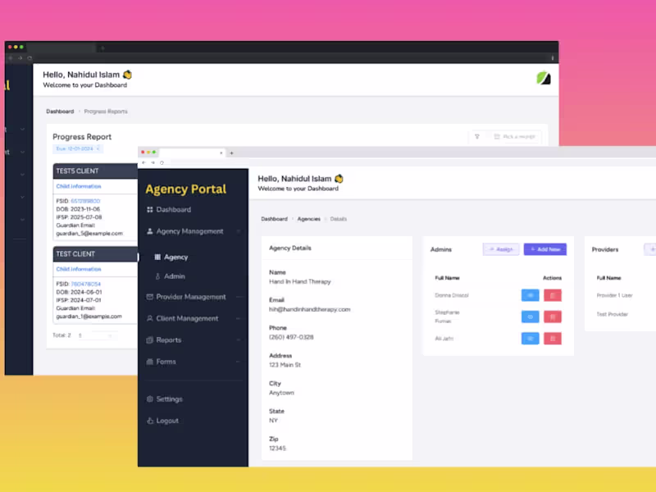View admin Ali Jafri with eye button

pos(530,339)
